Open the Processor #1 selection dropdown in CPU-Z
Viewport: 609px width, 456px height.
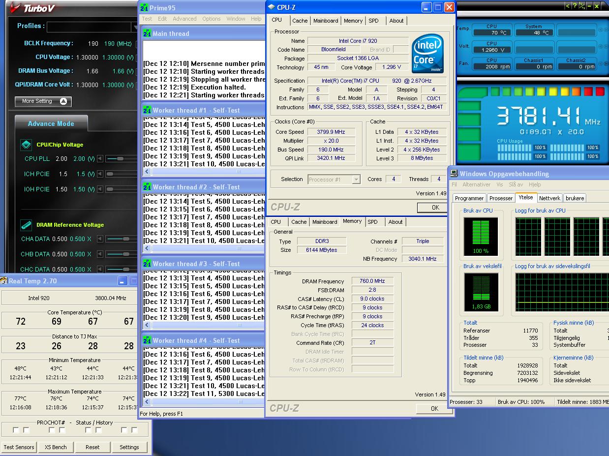356,180
